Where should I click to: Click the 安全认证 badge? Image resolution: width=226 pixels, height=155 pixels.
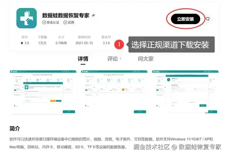(x=51, y=23)
